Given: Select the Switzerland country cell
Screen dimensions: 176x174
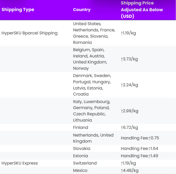Looking at the screenshot, I should point(85,163).
